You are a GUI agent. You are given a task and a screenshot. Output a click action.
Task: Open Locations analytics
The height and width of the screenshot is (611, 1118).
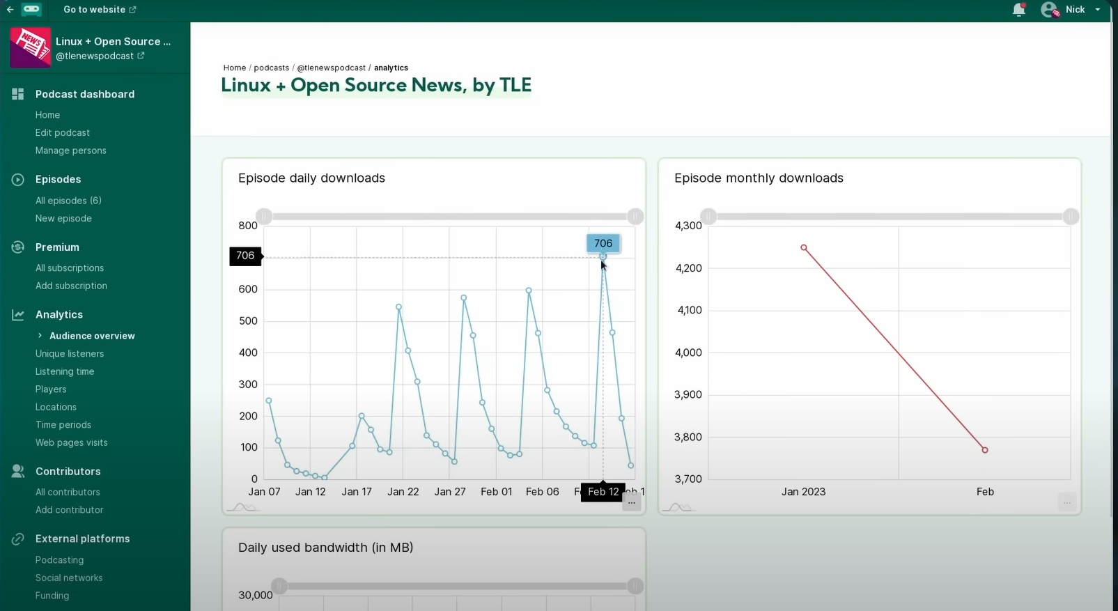coord(56,407)
